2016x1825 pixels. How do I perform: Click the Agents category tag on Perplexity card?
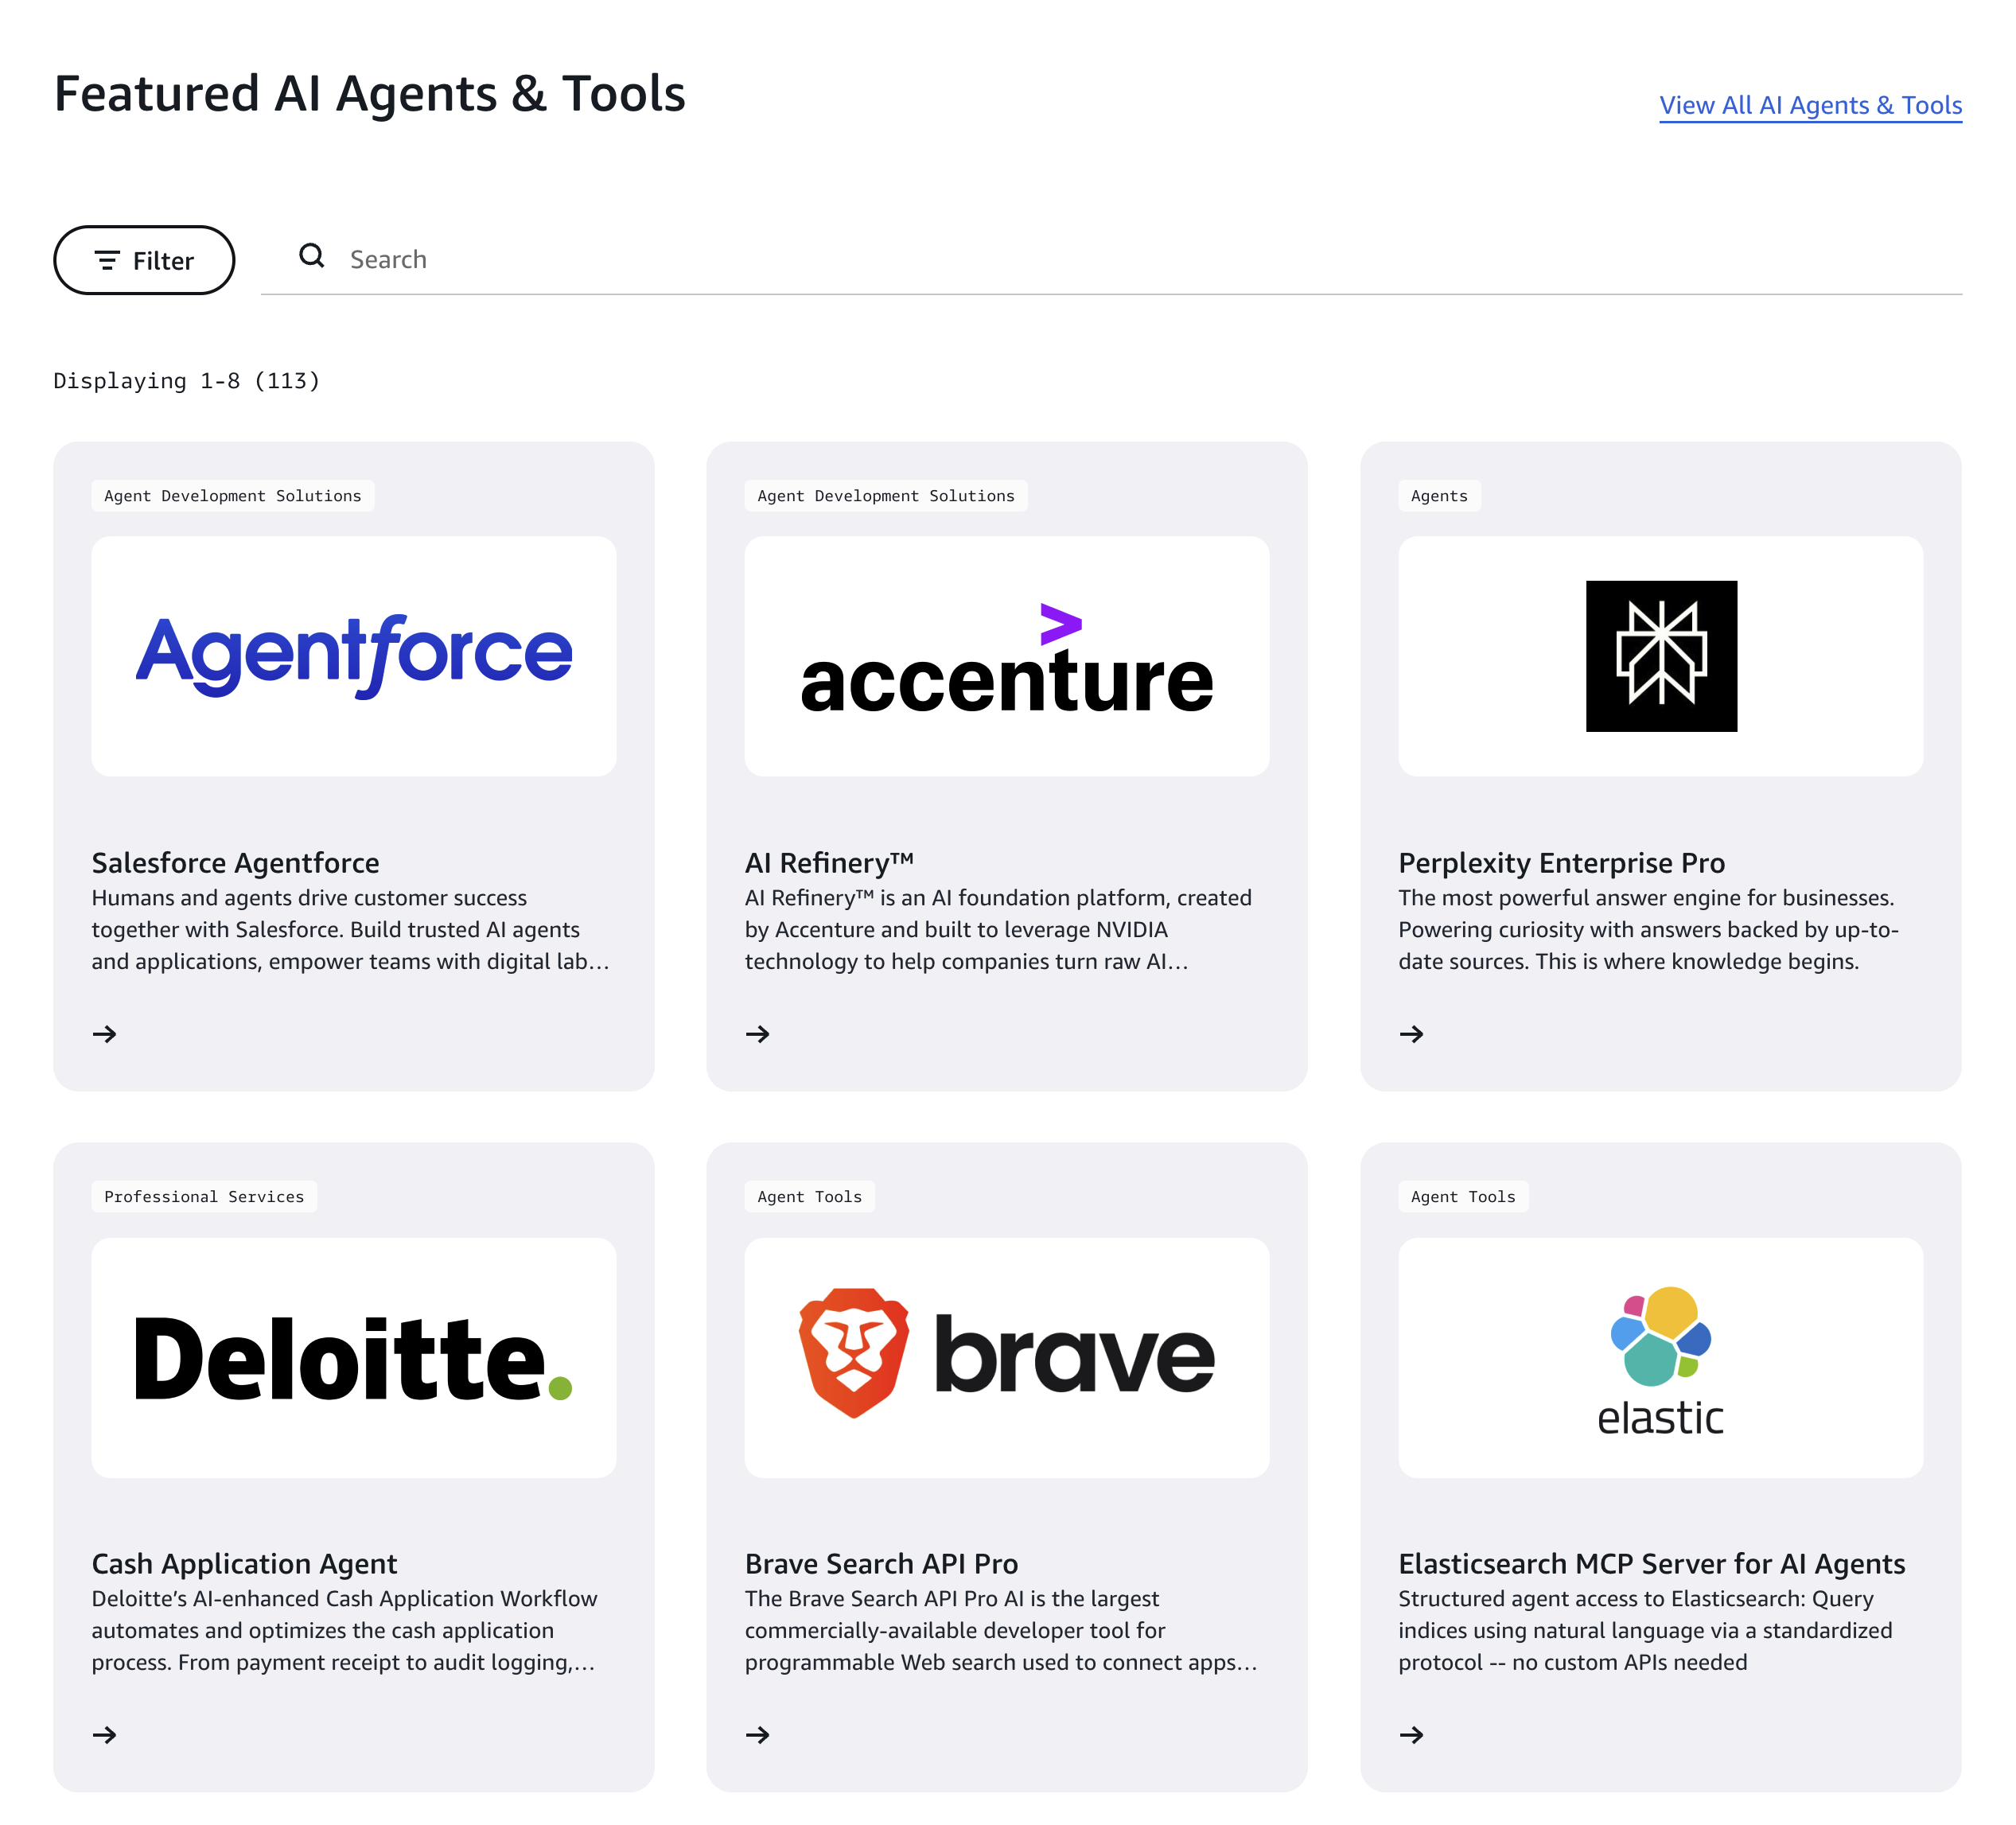pyautogui.click(x=1439, y=496)
